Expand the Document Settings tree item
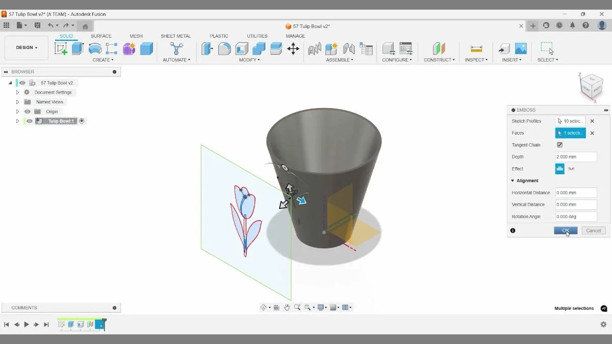 click(x=17, y=92)
